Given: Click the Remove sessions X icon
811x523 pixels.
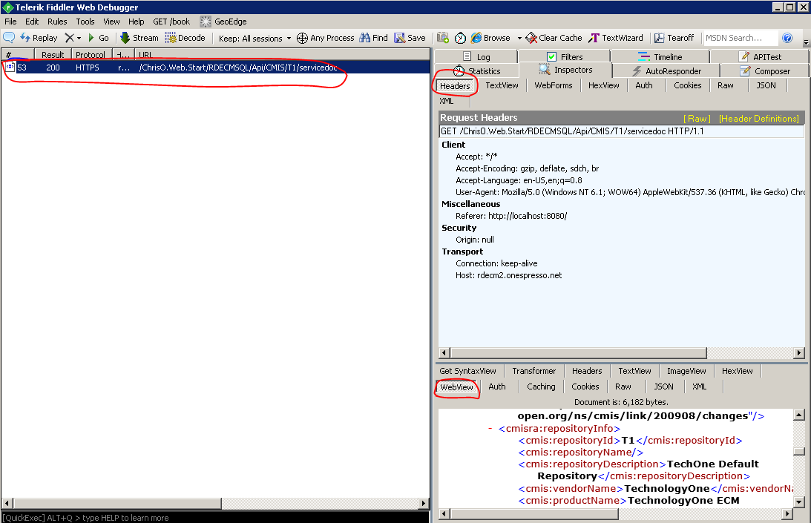Looking at the screenshot, I should pos(69,38).
